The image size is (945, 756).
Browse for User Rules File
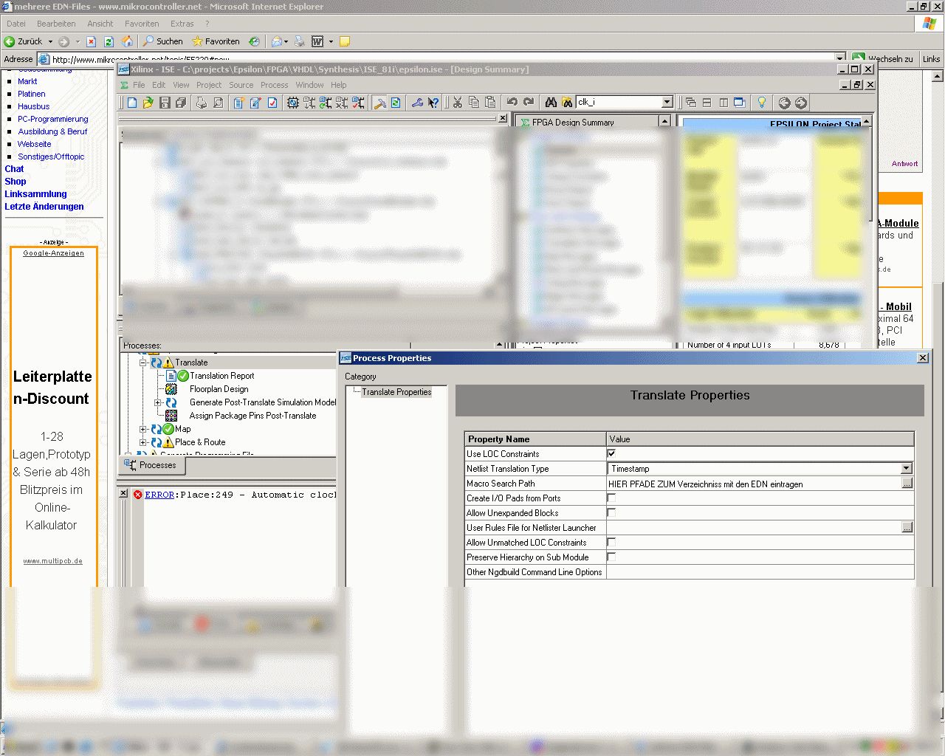[907, 528]
